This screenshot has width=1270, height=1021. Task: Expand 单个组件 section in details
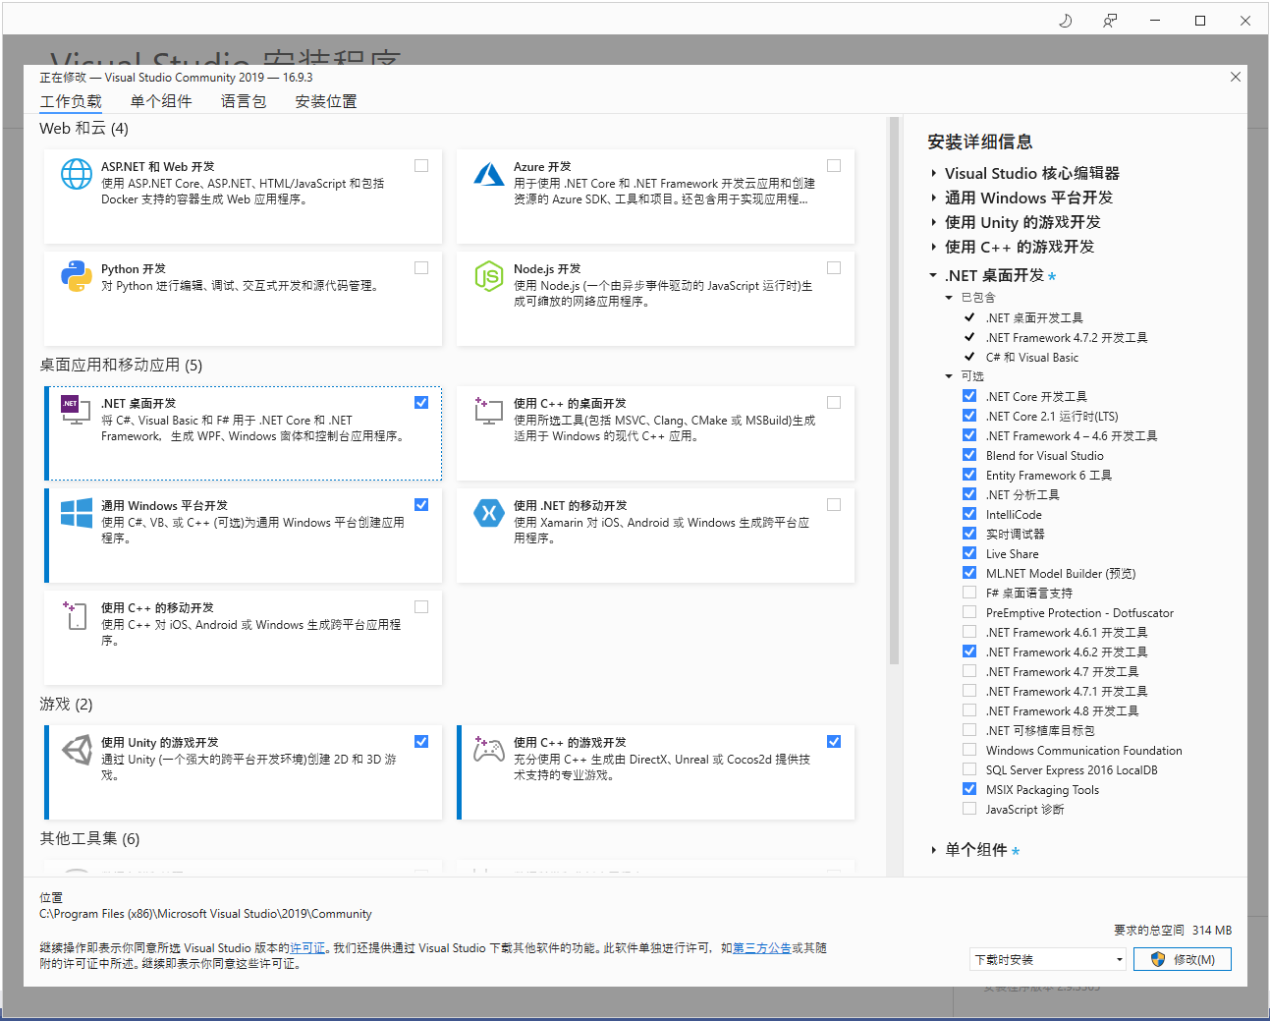coord(934,850)
